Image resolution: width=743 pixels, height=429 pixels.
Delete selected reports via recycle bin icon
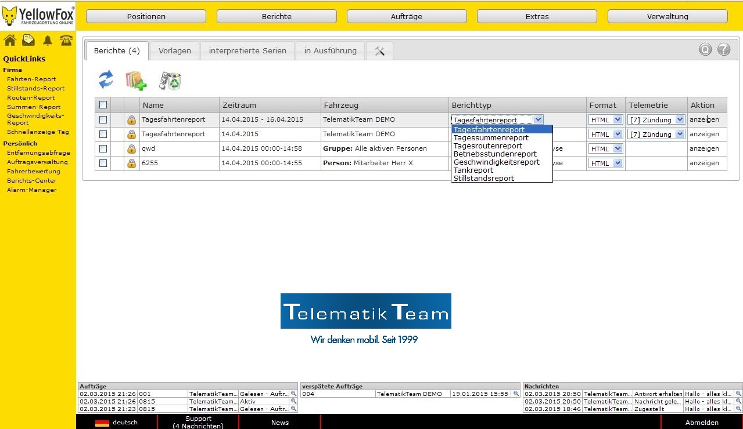[x=170, y=81]
